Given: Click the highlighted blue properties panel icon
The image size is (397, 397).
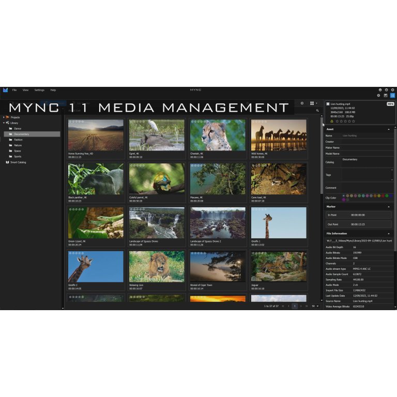Looking at the screenshot, I should [x=393, y=96].
